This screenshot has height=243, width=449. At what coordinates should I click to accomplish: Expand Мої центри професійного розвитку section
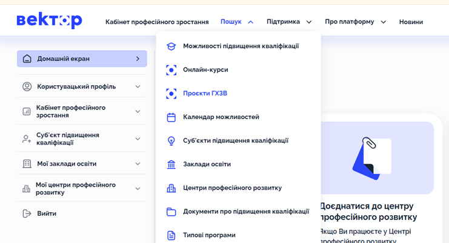[138, 189]
